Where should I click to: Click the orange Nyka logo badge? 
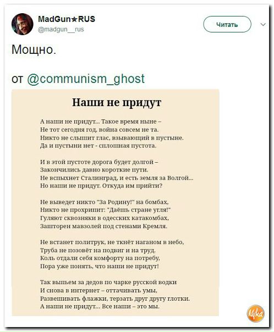[255, 313]
